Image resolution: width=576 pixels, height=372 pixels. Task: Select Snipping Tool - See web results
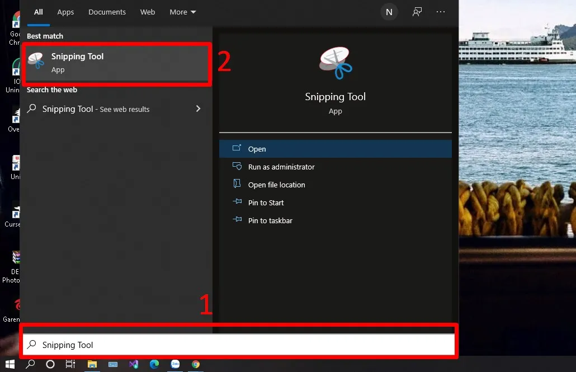(x=96, y=109)
